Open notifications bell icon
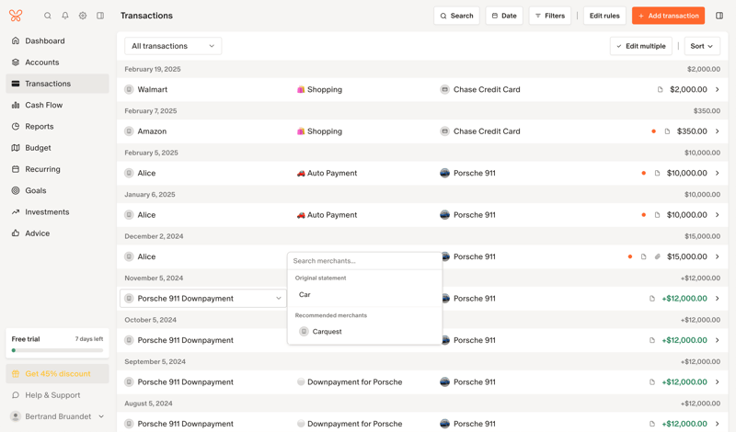Screen dimensions: 736x432 click(x=65, y=16)
